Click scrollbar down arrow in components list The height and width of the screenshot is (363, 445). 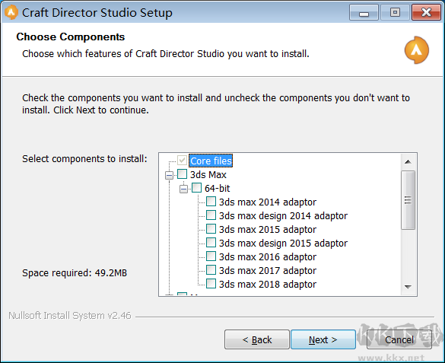408,287
